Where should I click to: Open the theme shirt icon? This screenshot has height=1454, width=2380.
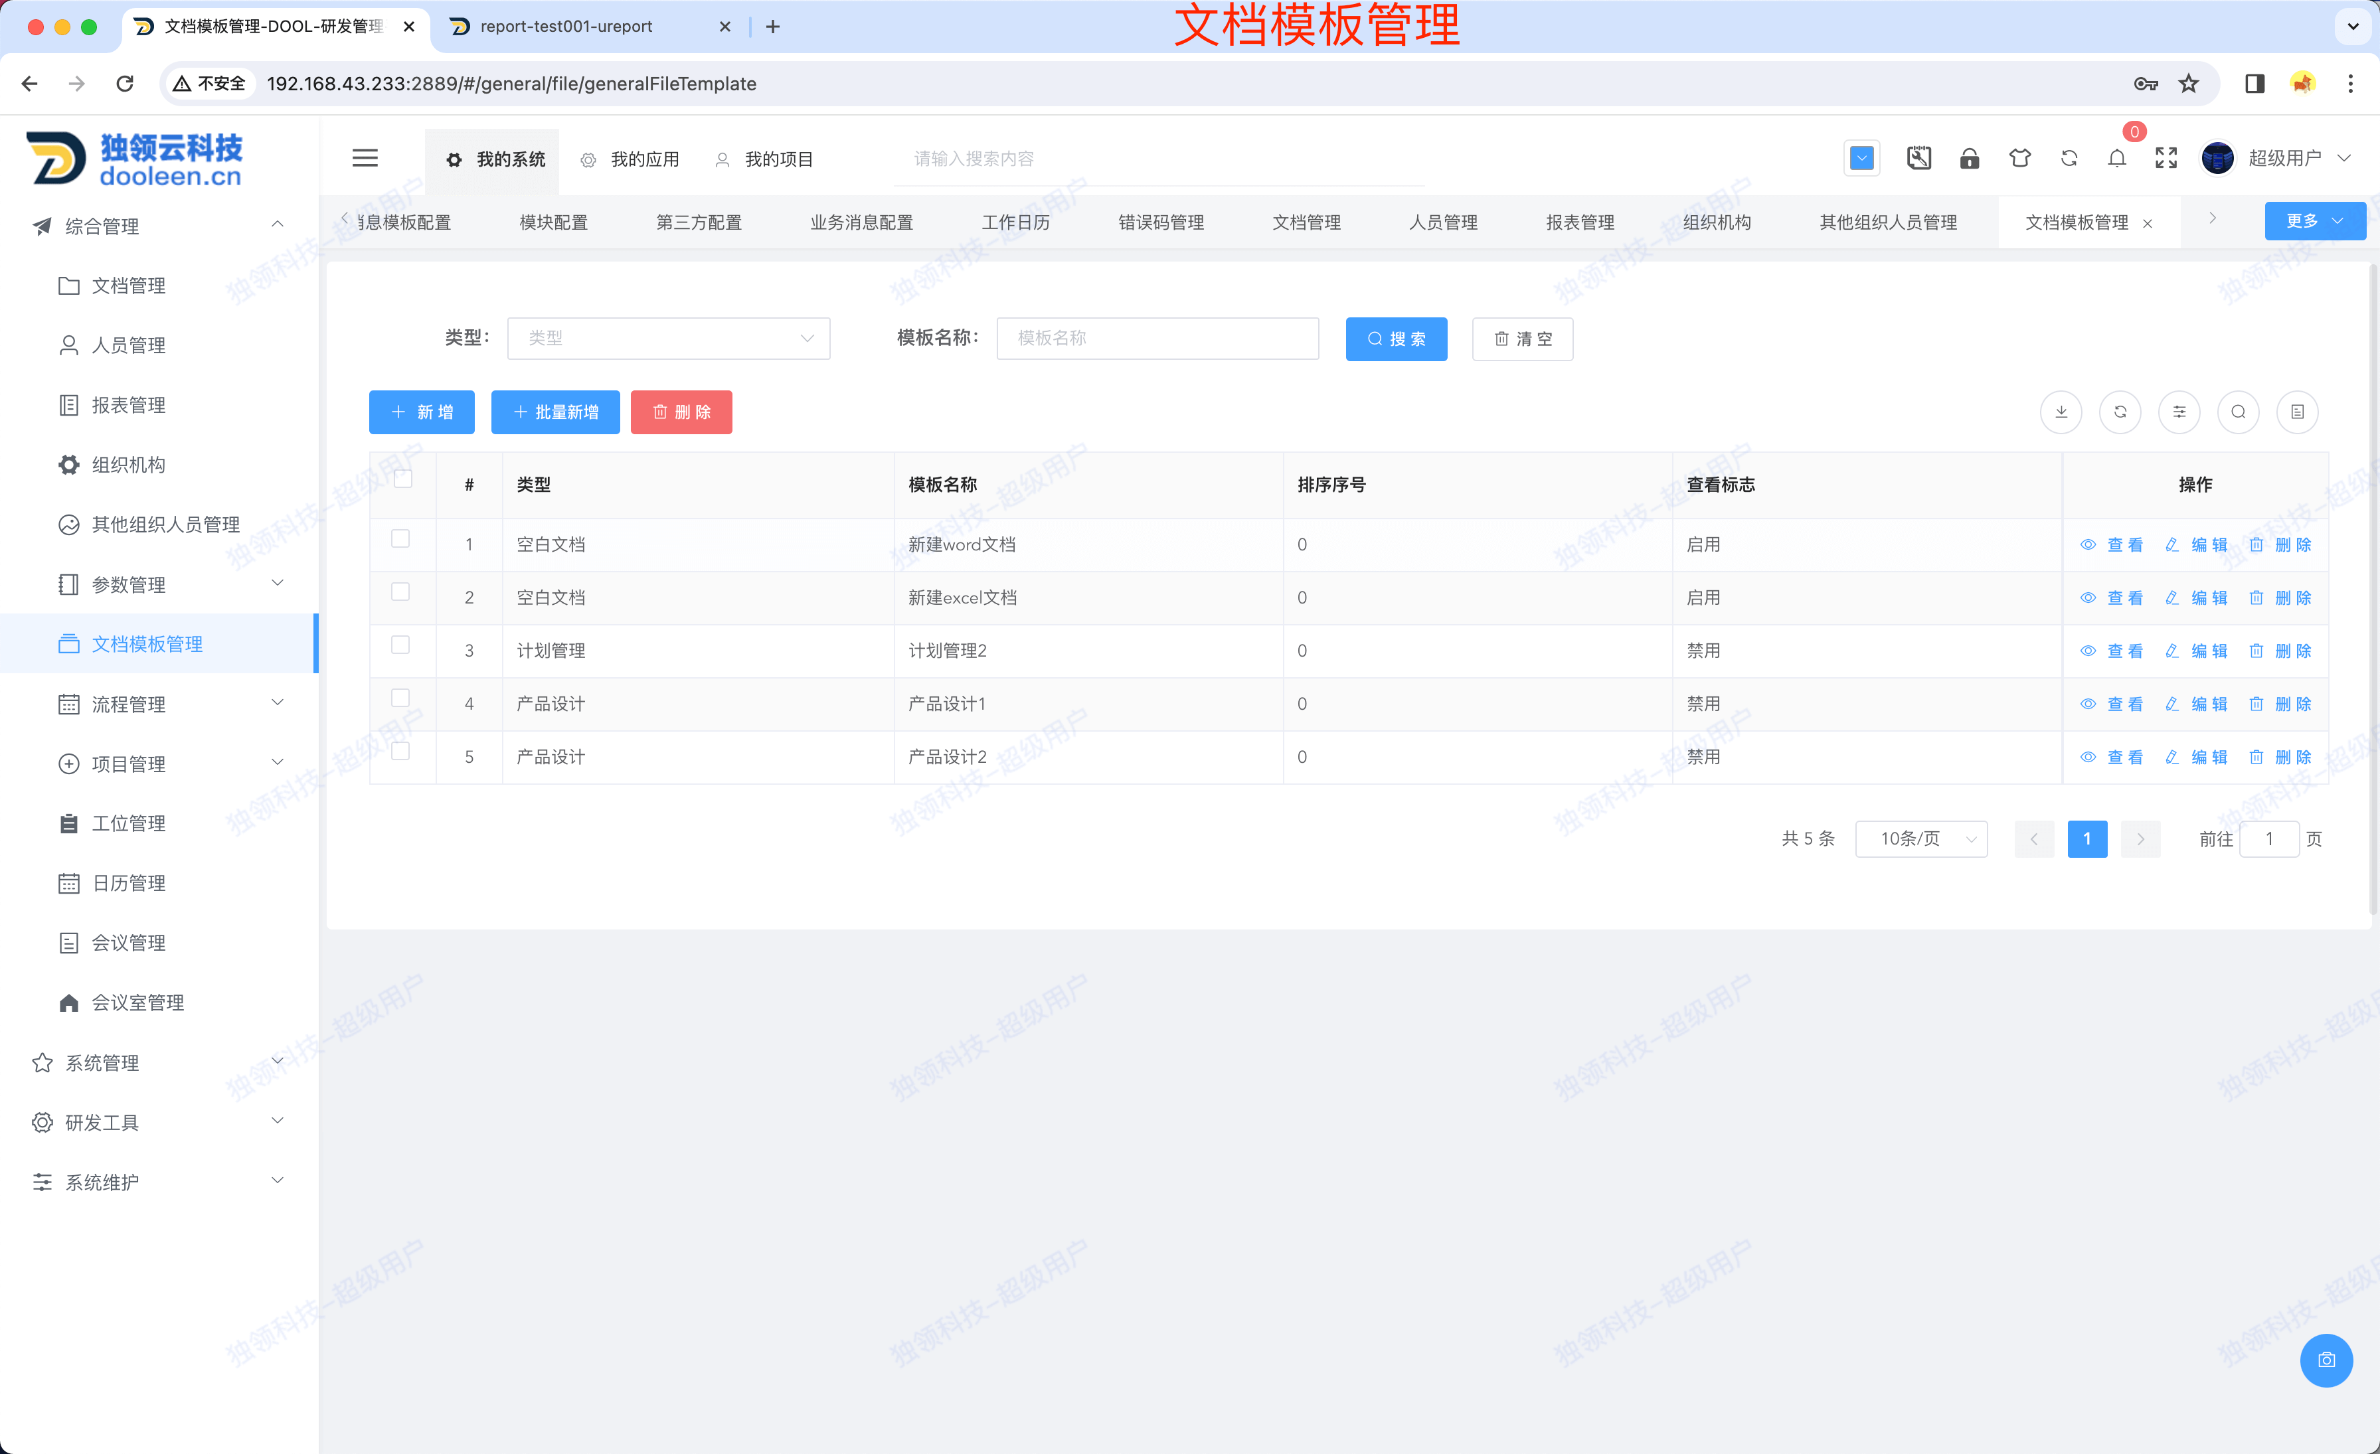pos(2019,158)
